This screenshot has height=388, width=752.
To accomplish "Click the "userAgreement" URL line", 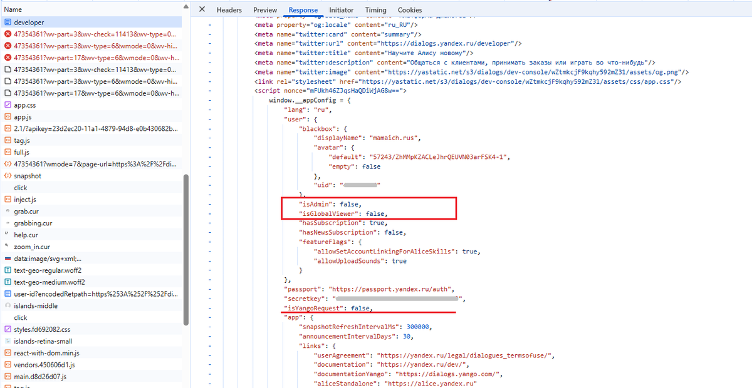I will pyautogui.click(x=434, y=355).
